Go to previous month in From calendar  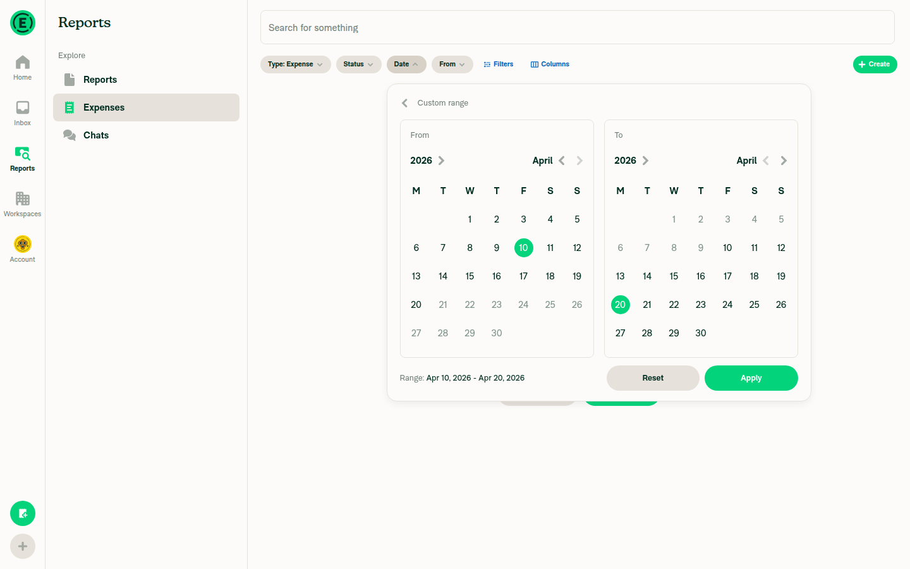point(562,161)
